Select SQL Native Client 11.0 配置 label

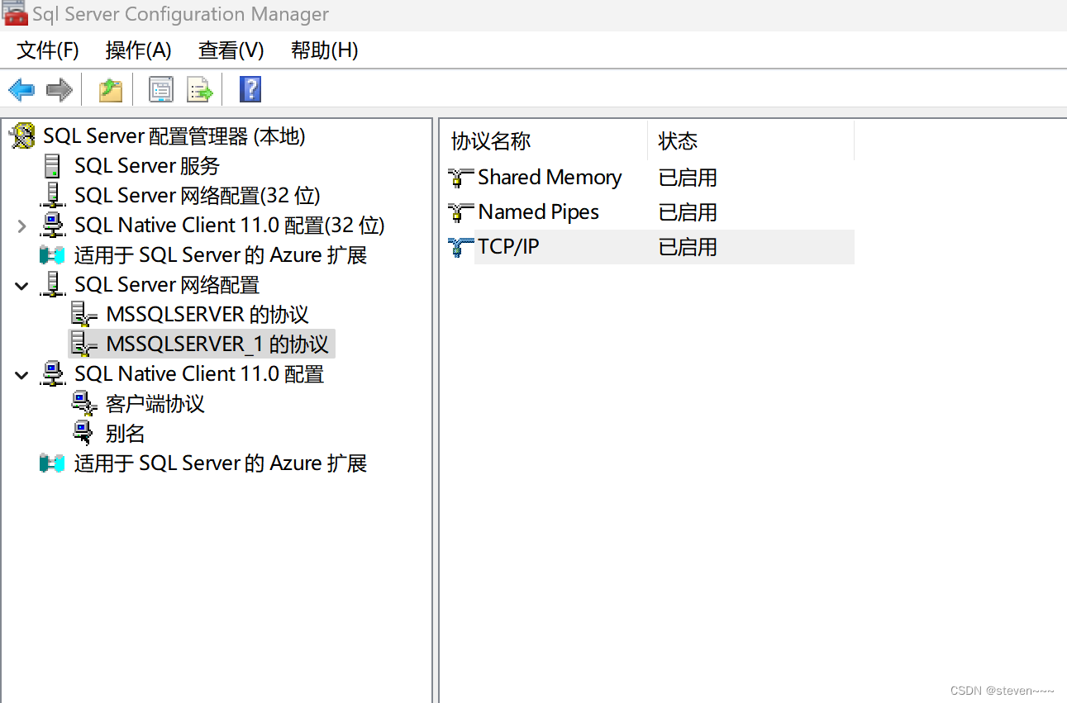tap(199, 374)
